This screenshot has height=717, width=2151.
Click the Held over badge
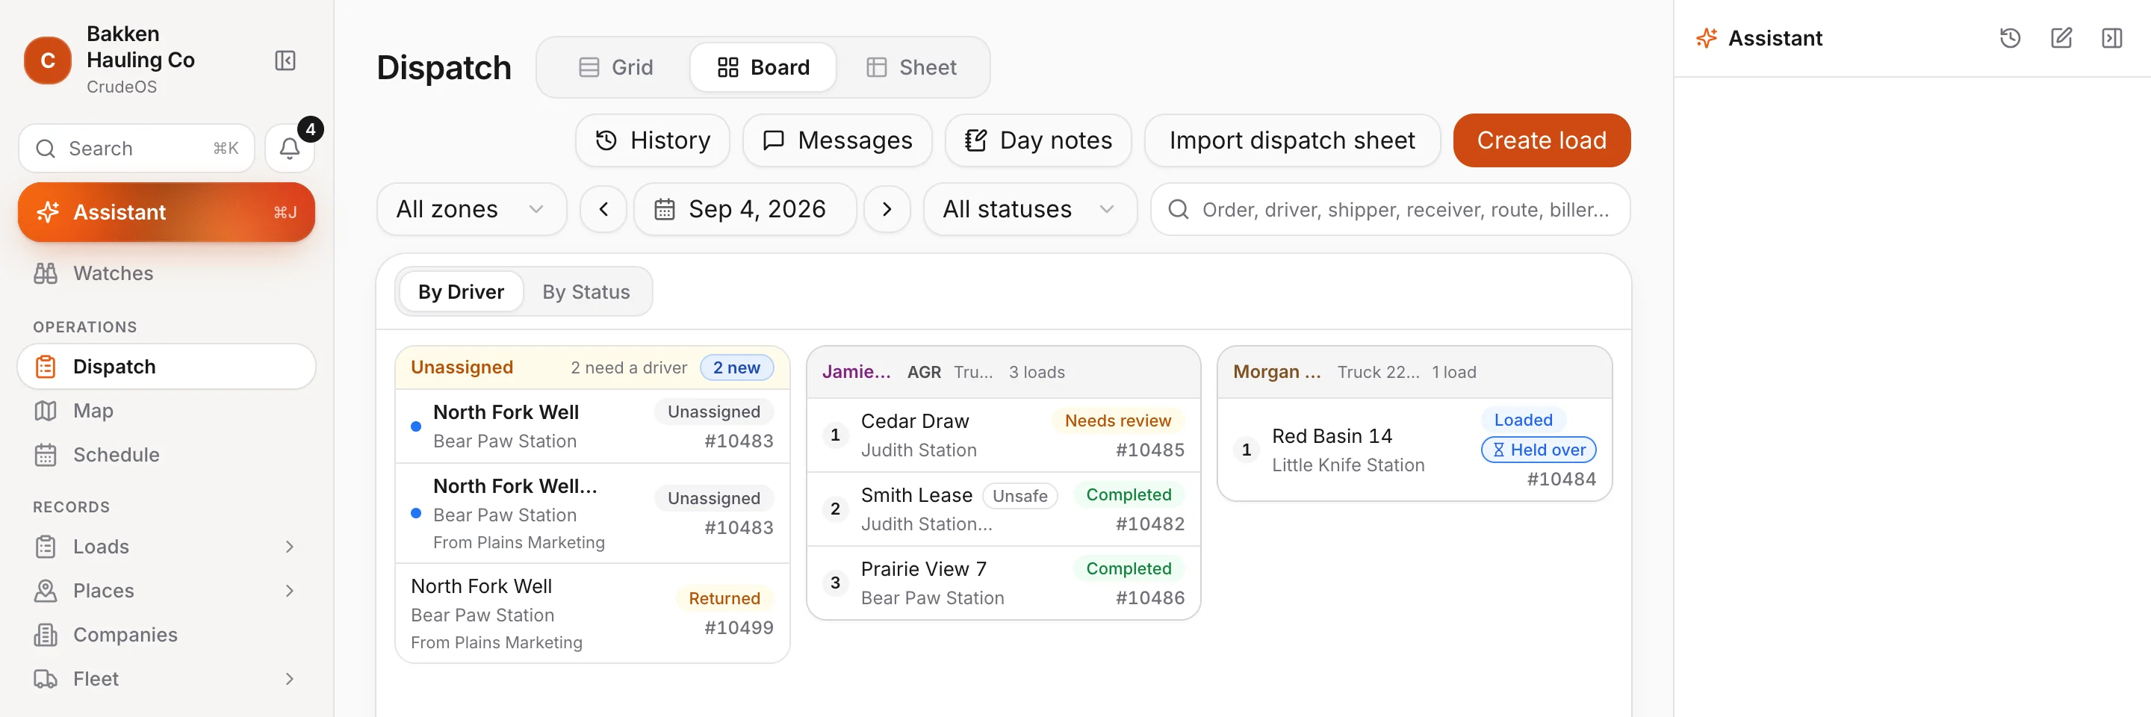[x=1538, y=450]
